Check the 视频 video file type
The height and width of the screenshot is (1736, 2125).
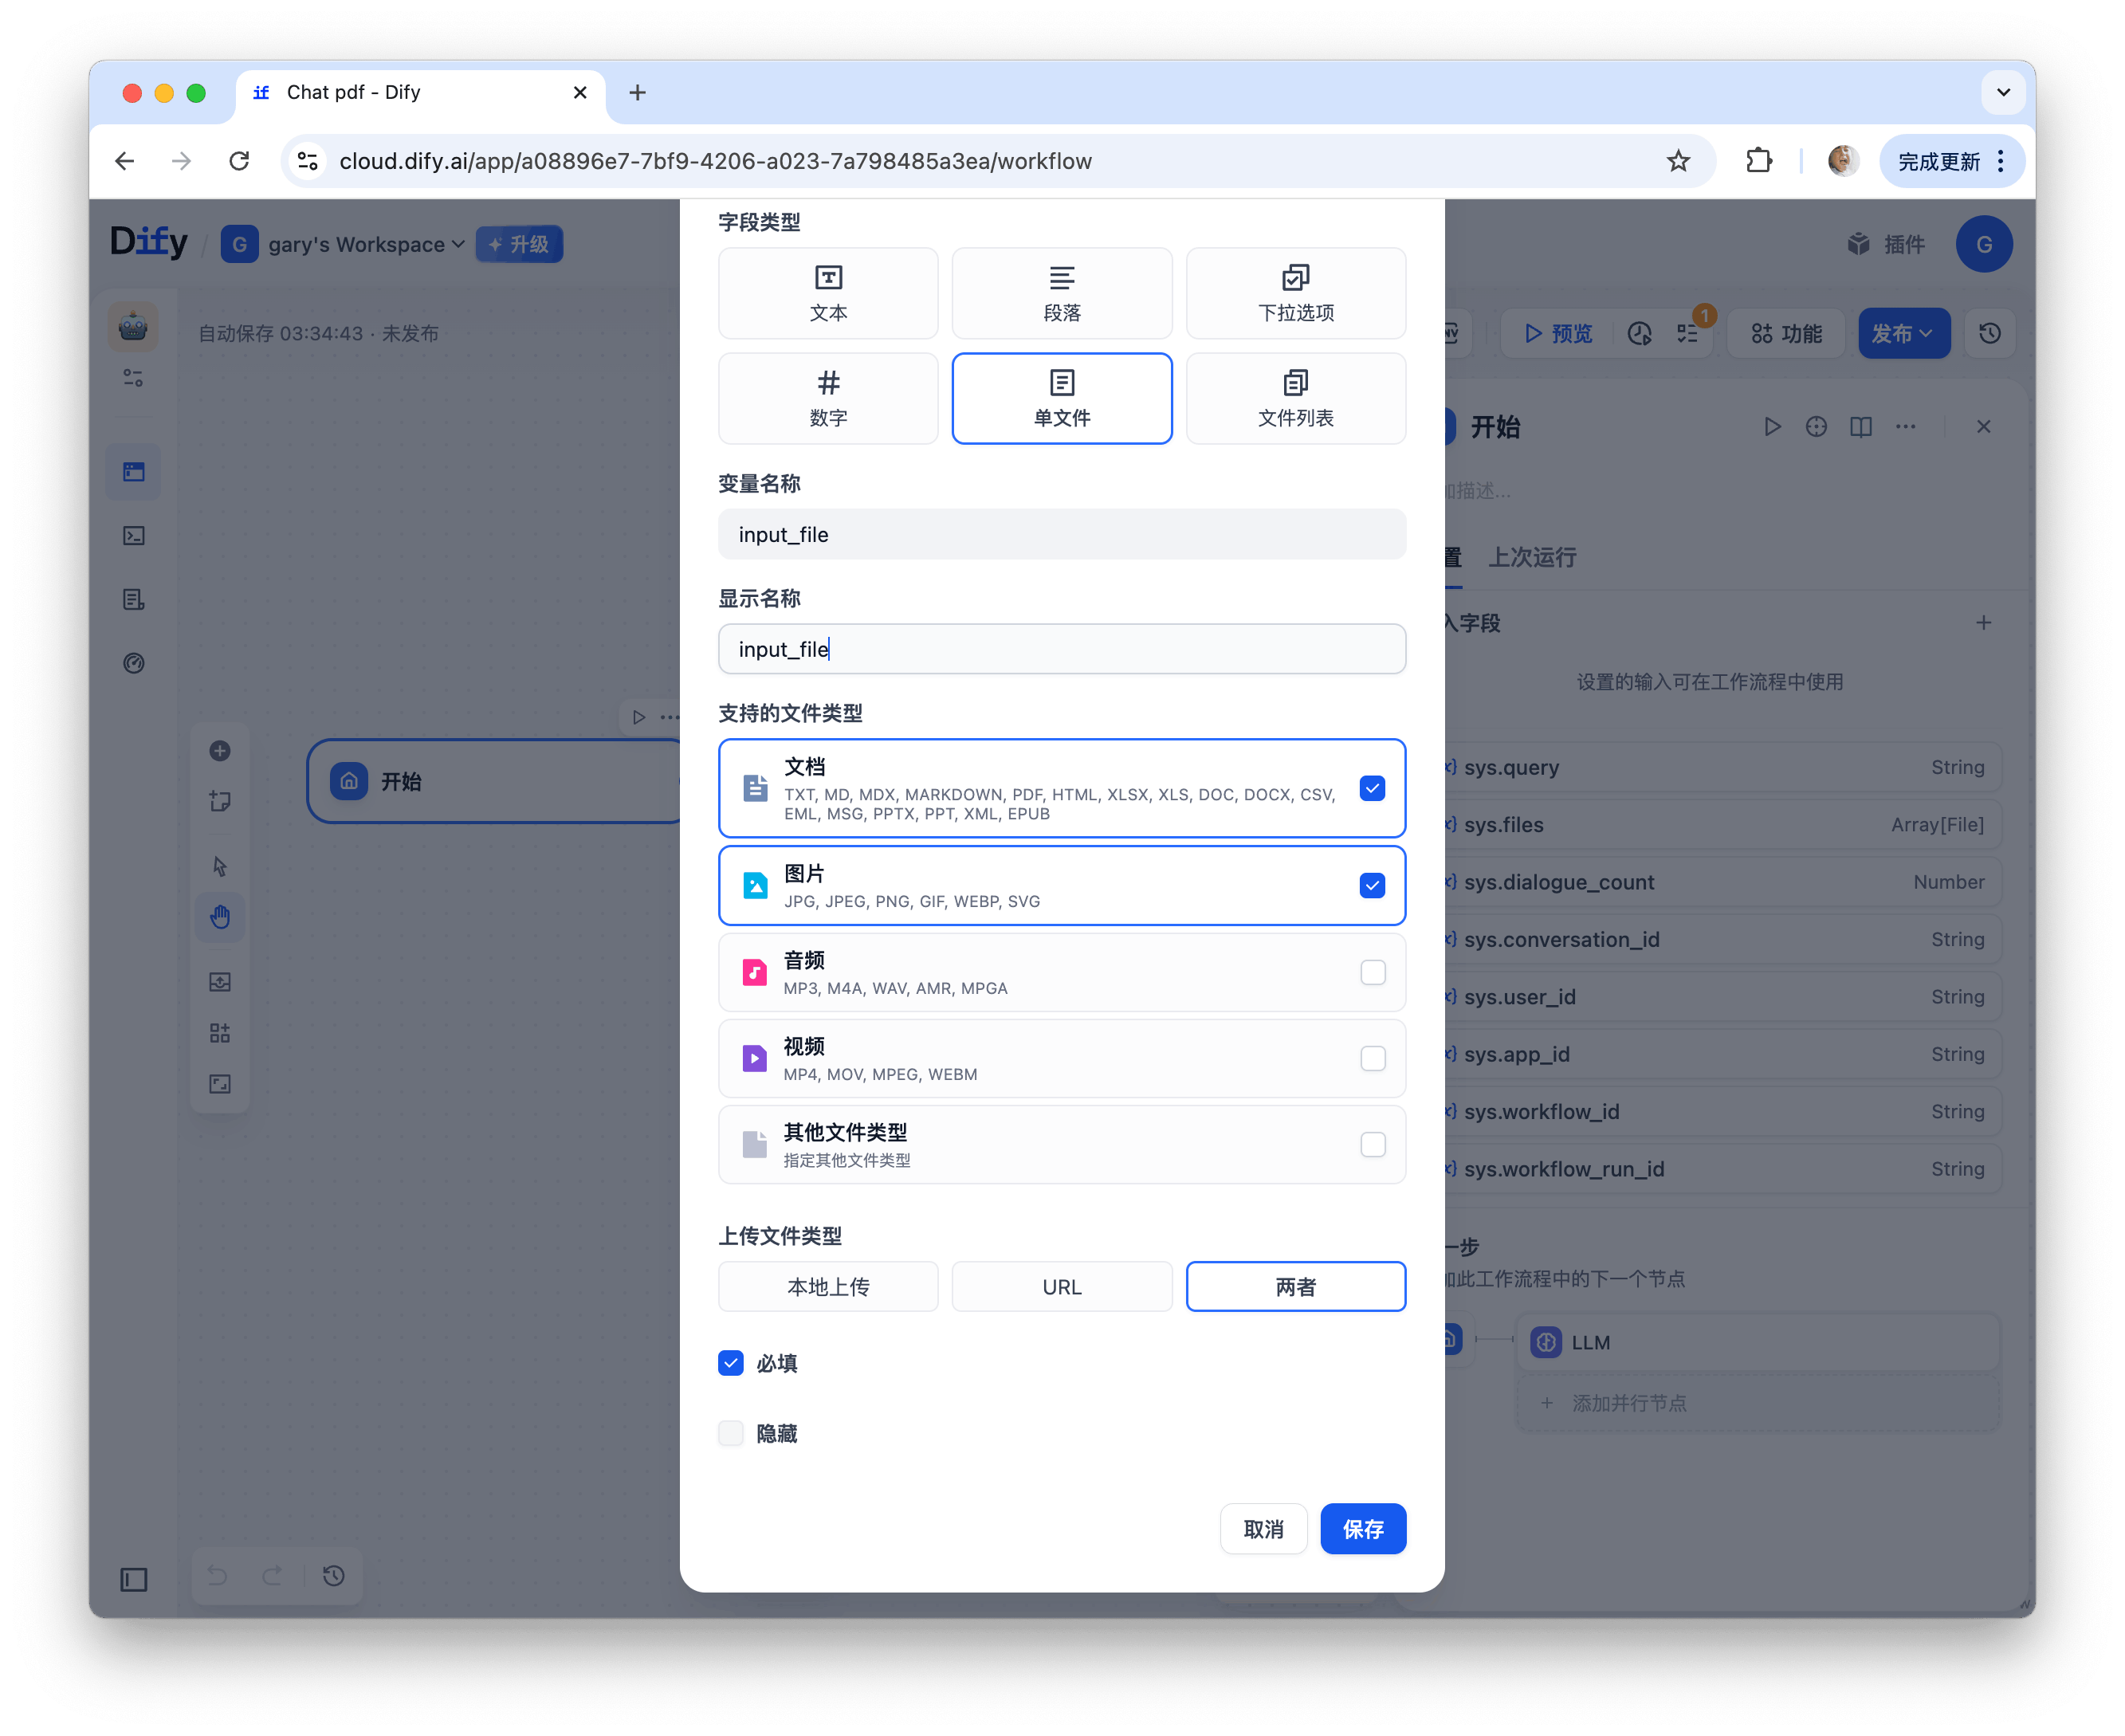[1372, 1058]
